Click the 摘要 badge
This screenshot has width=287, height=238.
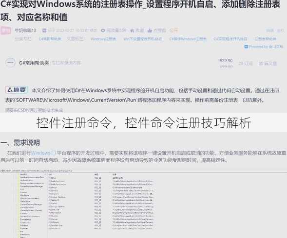click(x=17, y=90)
